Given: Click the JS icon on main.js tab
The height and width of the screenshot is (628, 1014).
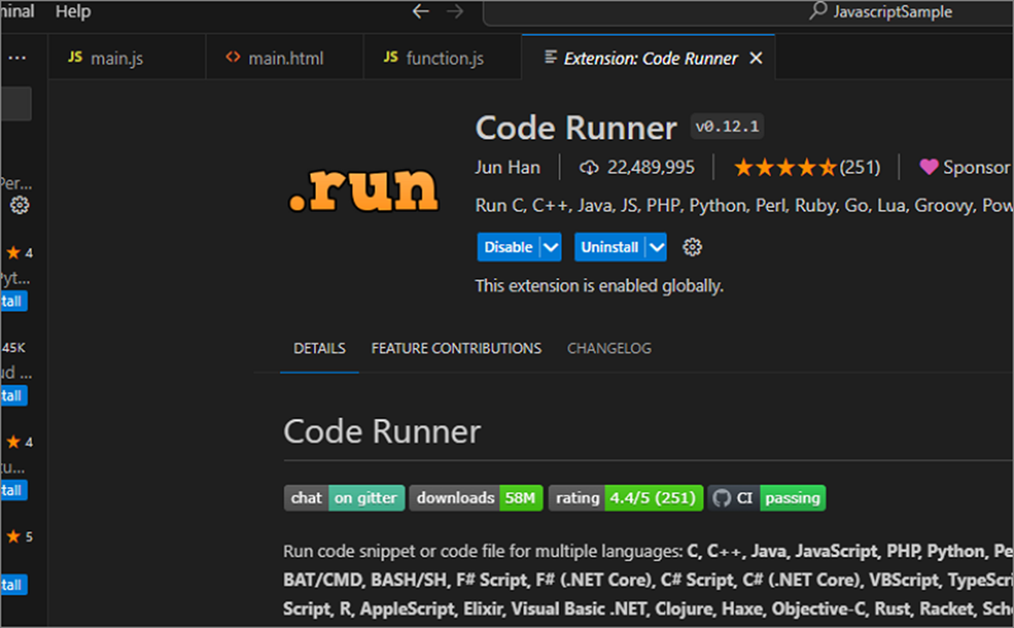Looking at the screenshot, I should (x=75, y=58).
